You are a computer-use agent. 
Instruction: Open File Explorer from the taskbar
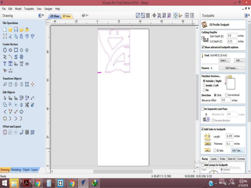pos(14,183)
